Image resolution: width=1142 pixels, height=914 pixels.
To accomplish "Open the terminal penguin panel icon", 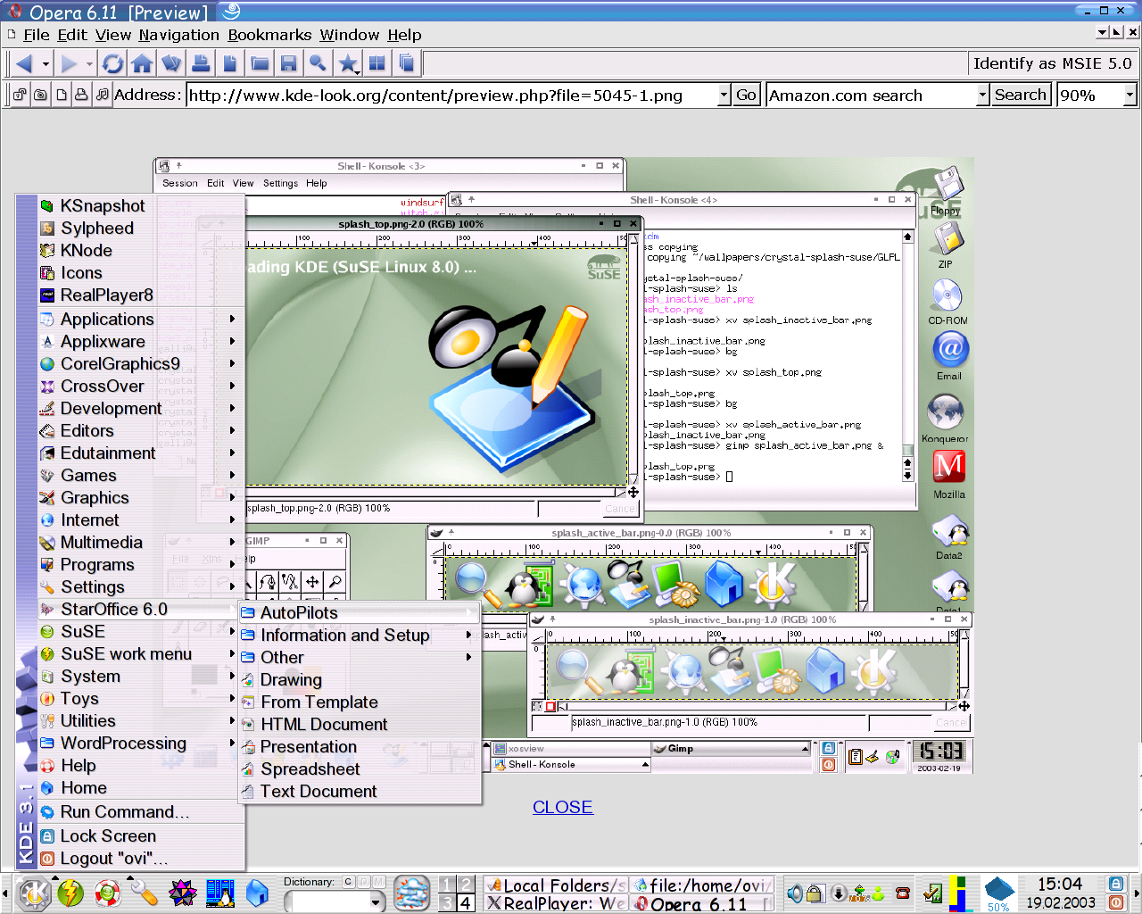I will point(219,893).
